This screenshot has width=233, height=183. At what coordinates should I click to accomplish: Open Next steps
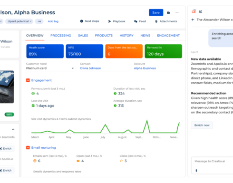(x=89, y=21)
